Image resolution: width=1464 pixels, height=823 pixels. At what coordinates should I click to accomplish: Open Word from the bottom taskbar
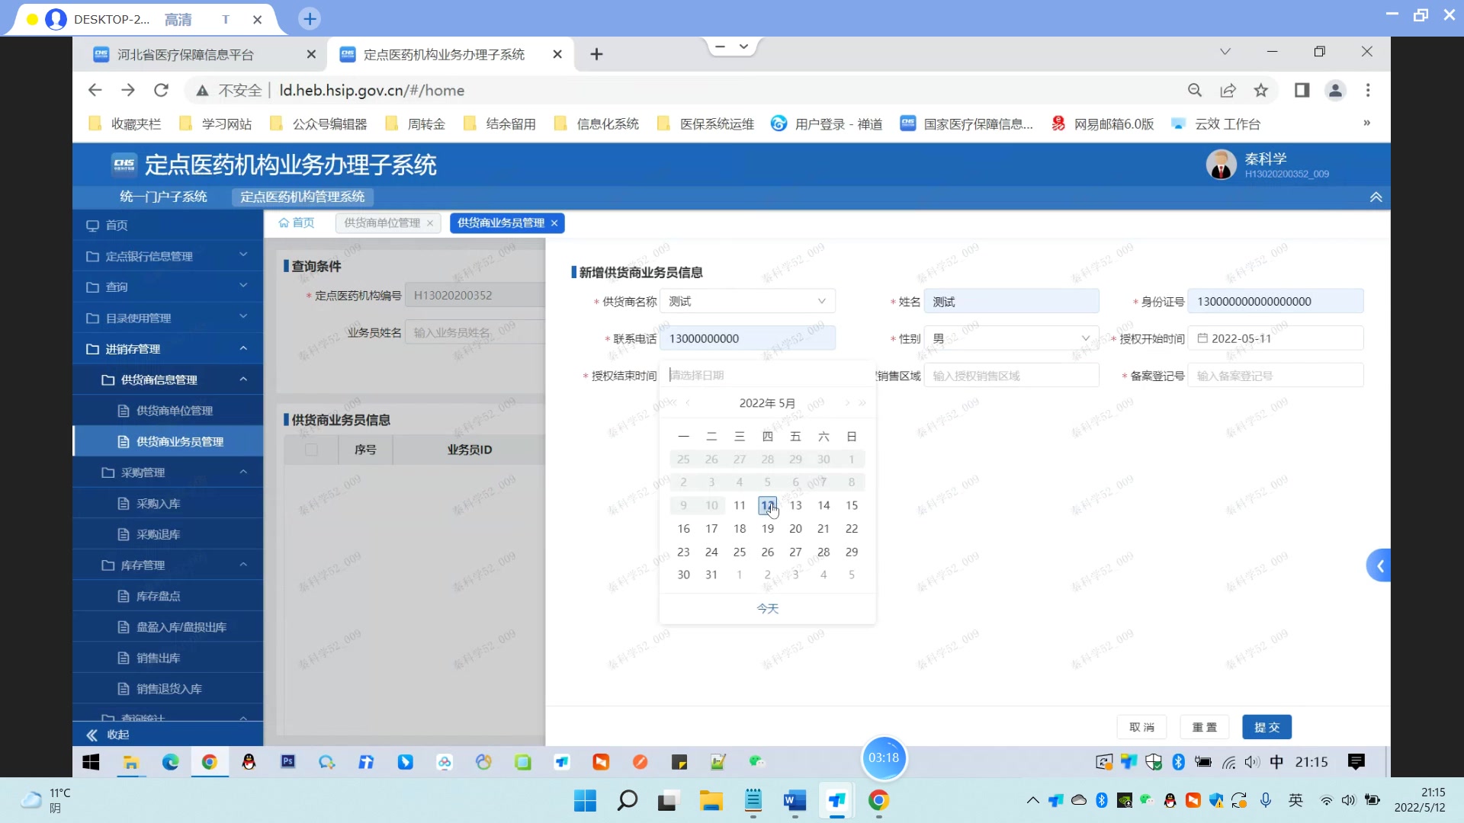(795, 801)
